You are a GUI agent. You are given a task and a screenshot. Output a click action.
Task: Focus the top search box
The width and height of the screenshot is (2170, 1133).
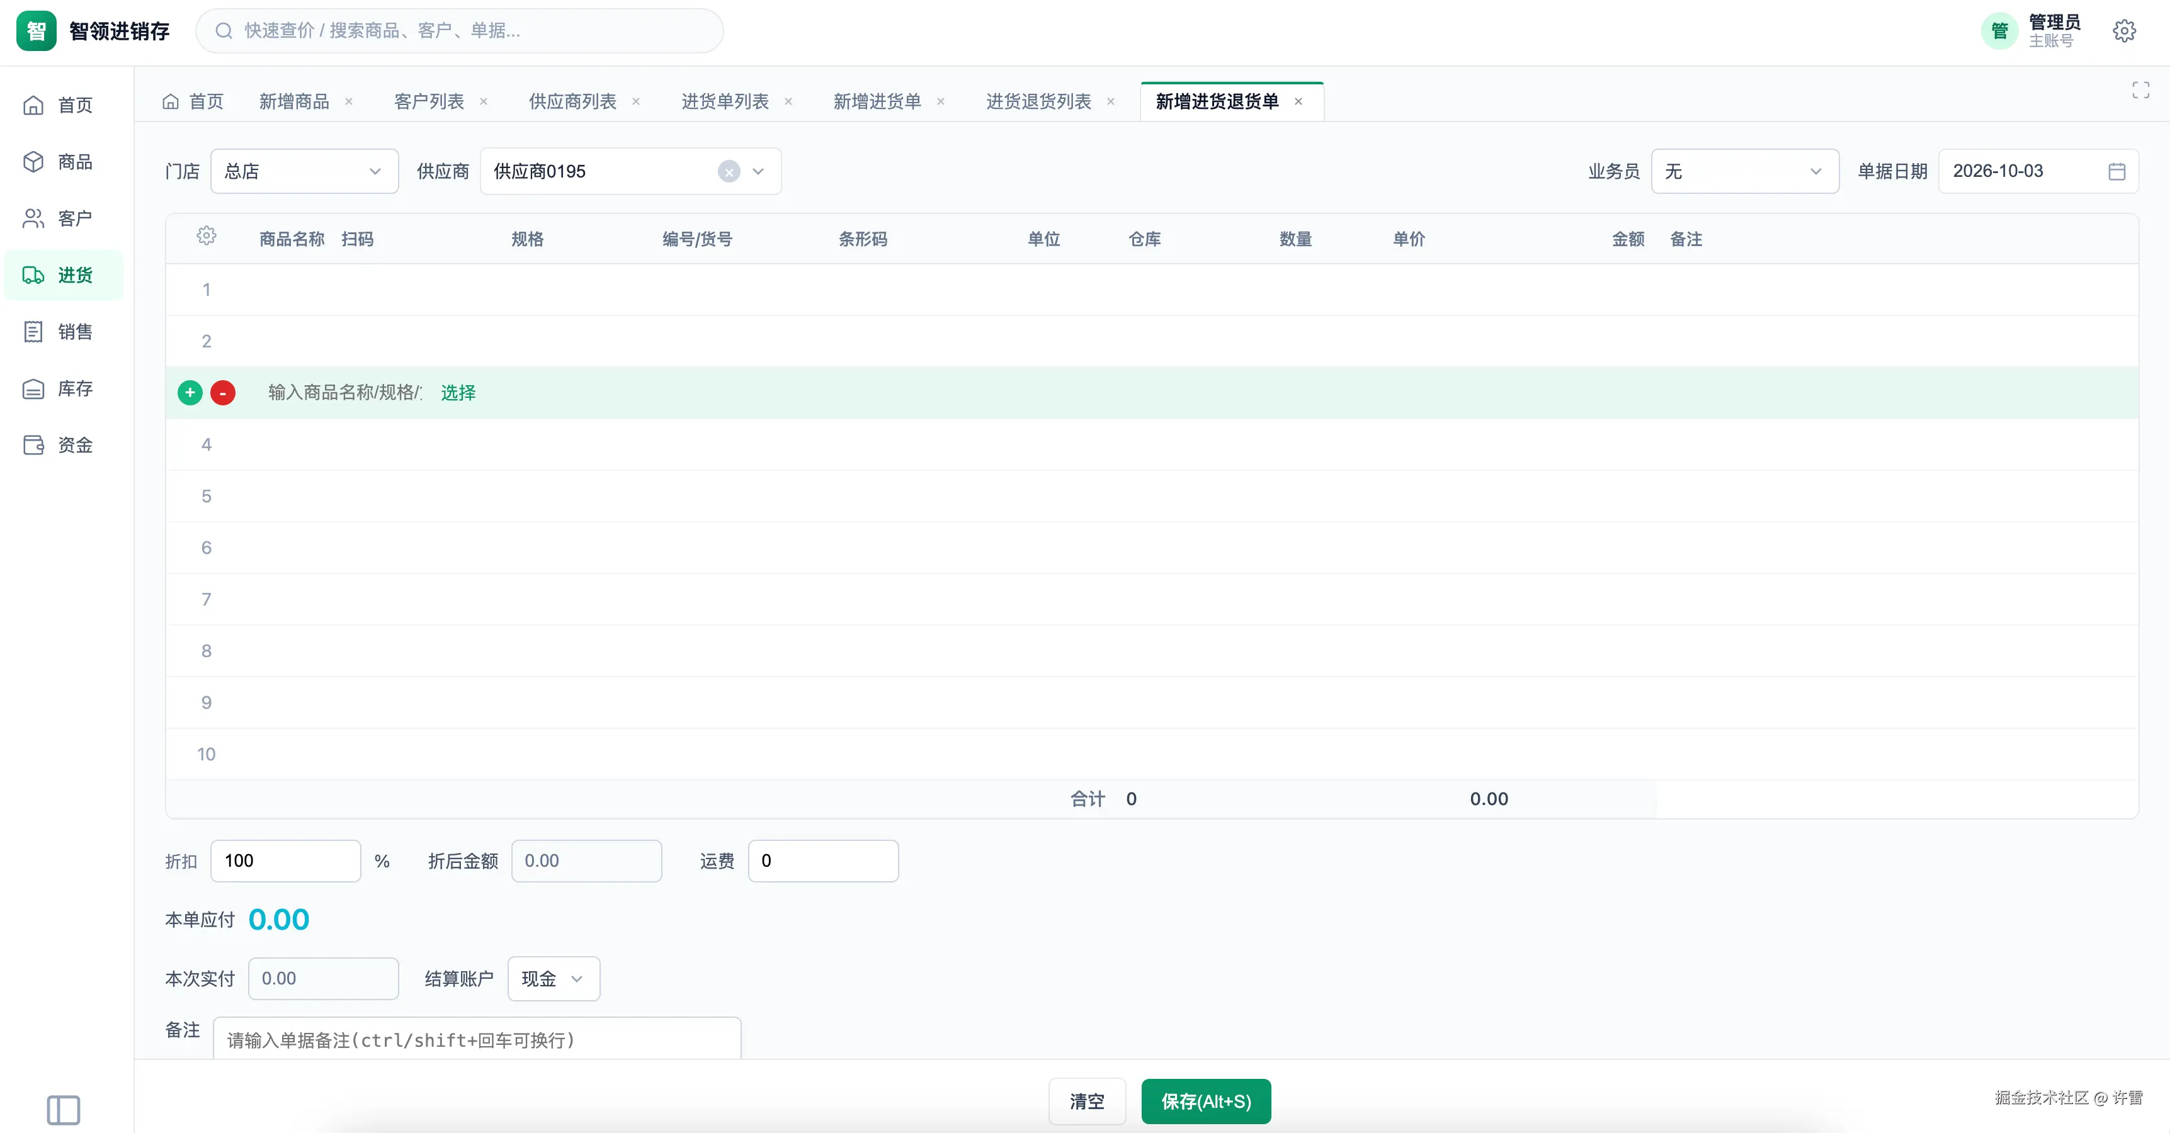pyautogui.click(x=460, y=31)
